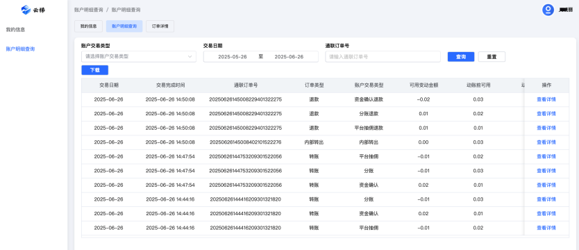Open 查看详情 for the 平台抽佣退款 row
The image size is (579, 250).
pyautogui.click(x=546, y=128)
